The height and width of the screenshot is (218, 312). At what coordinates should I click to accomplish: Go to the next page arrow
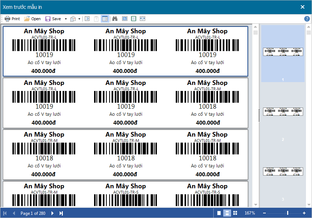pyautogui.click(x=53, y=213)
